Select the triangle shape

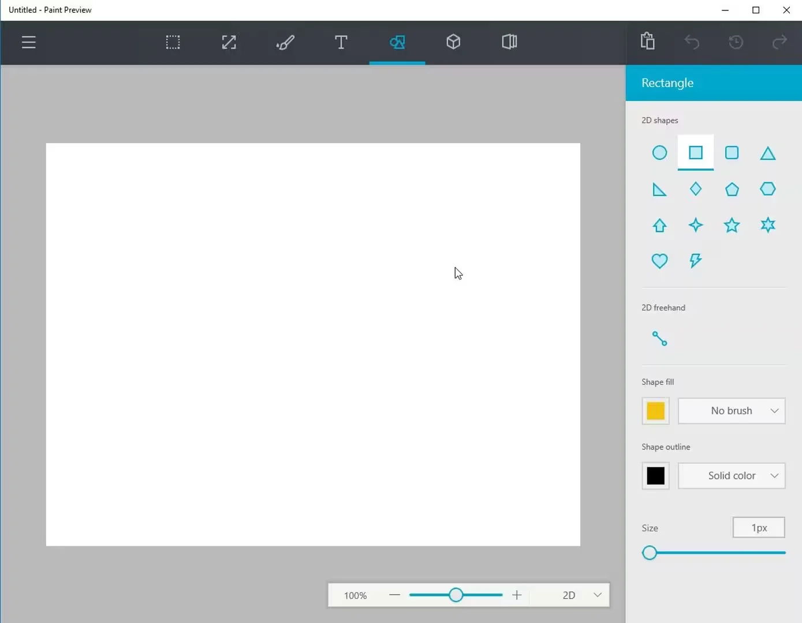(767, 153)
